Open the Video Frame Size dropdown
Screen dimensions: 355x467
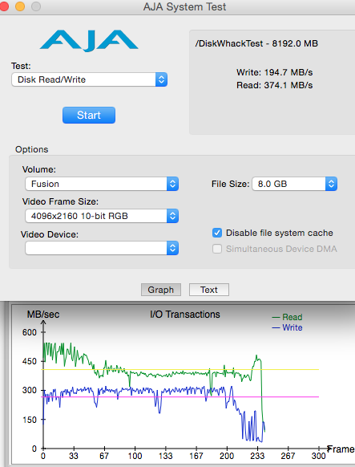[x=102, y=216]
